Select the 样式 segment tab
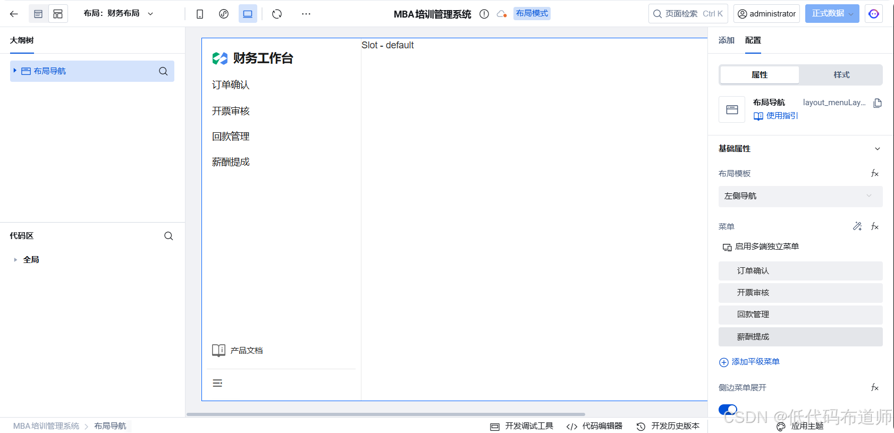 pyautogui.click(x=841, y=75)
